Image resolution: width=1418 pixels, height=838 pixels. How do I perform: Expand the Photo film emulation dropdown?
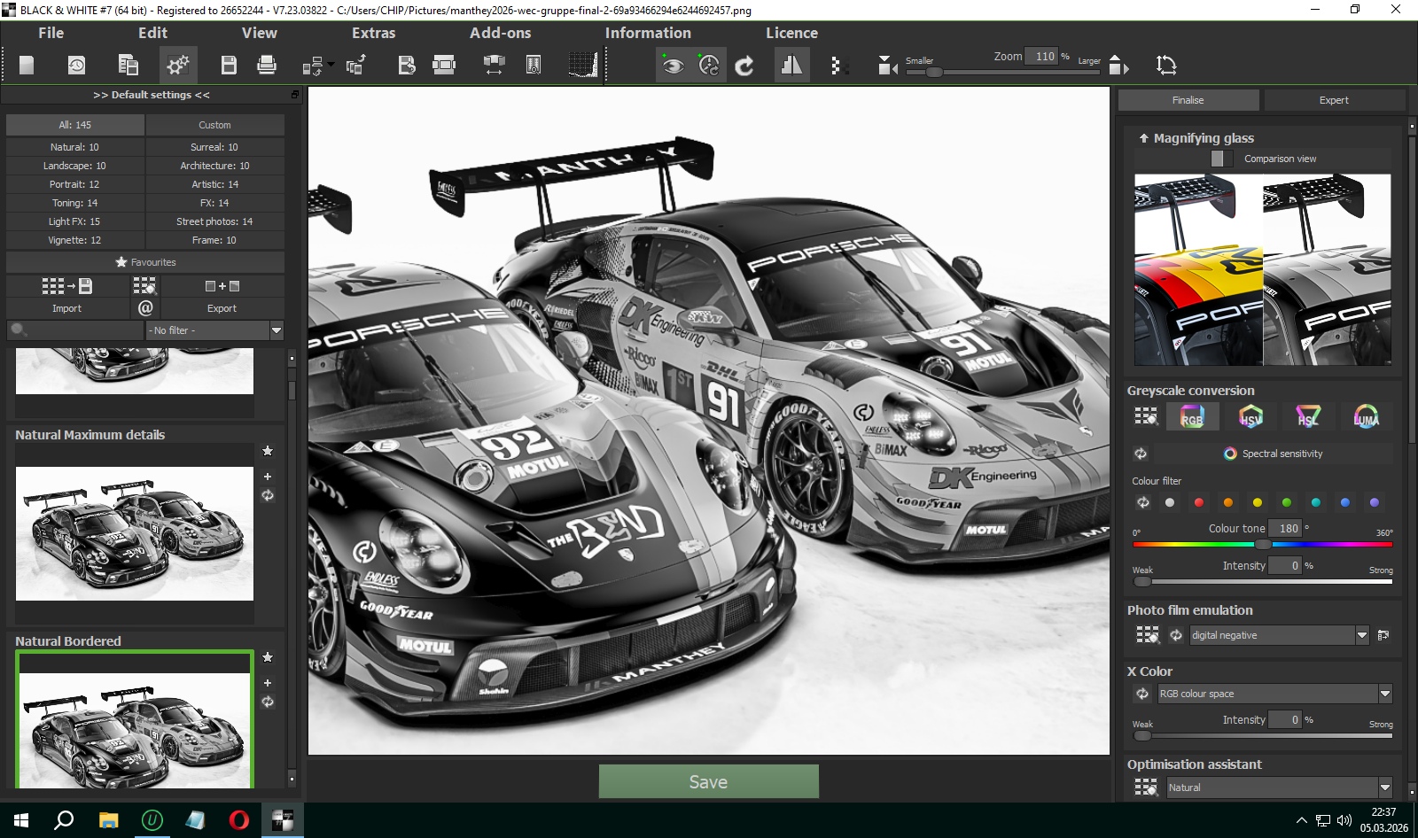(1362, 635)
